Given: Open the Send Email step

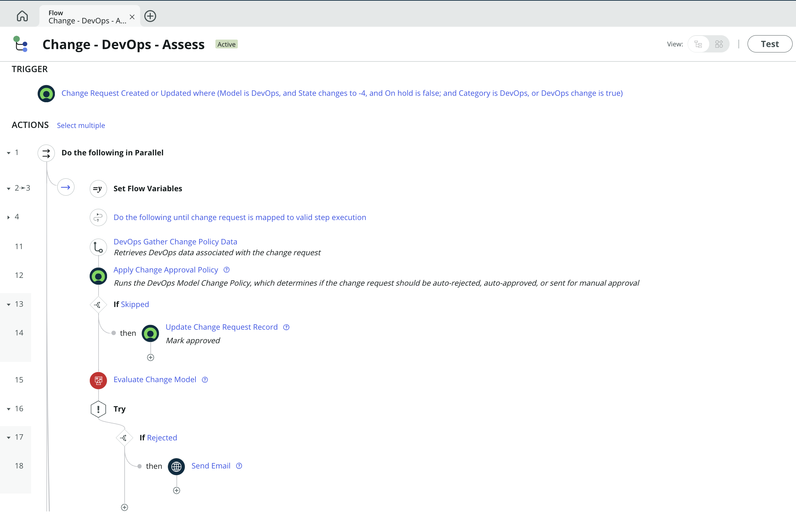Looking at the screenshot, I should pyautogui.click(x=211, y=466).
